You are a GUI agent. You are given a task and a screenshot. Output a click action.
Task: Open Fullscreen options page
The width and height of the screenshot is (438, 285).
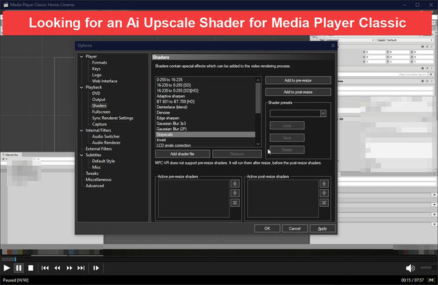click(101, 112)
